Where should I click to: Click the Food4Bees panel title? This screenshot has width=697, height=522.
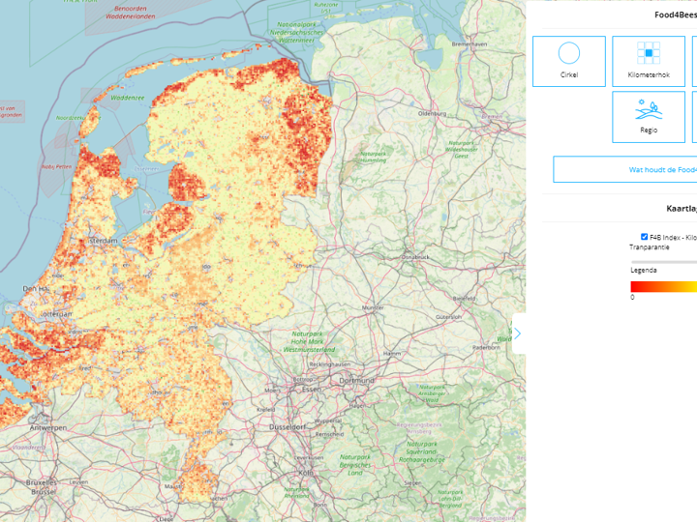[x=675, y=15]
